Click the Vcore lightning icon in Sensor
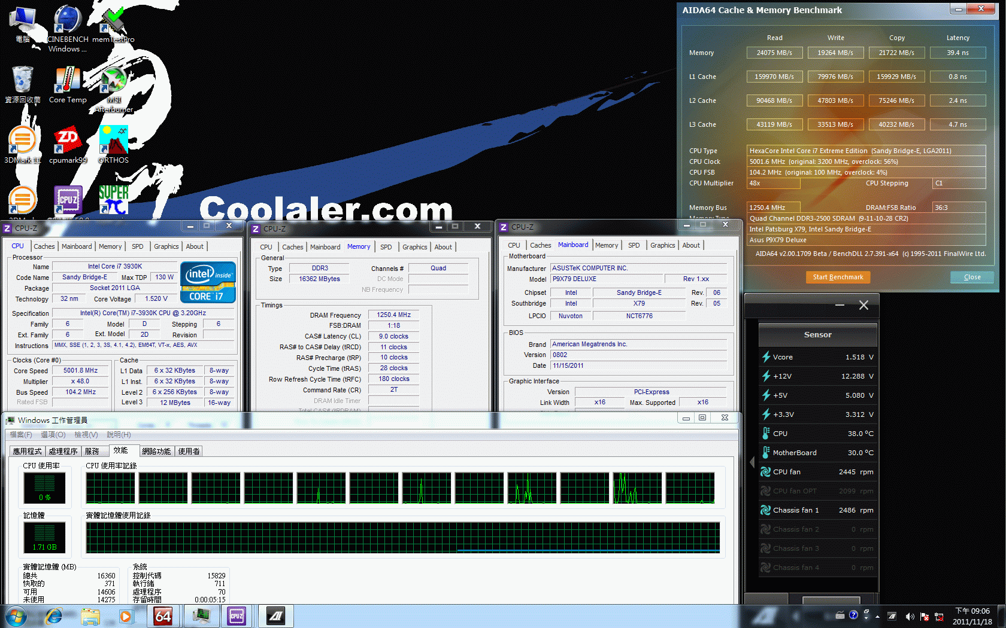This screenshot has height=628, width=1006. (x=766, y=357)
